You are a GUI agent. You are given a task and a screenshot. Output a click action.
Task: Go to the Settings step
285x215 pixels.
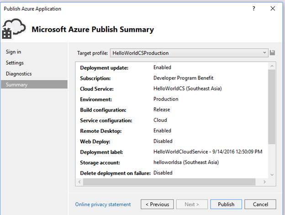pos(15,63)
